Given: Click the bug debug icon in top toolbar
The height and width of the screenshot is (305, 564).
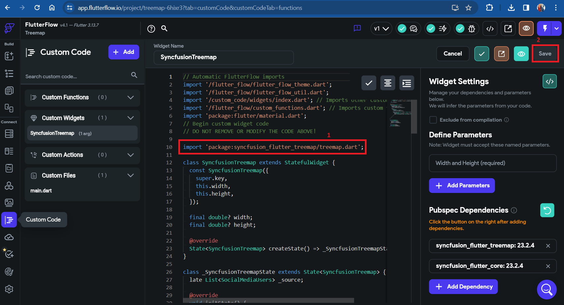Looking at the screenshot, I should [x=466, y=29].
